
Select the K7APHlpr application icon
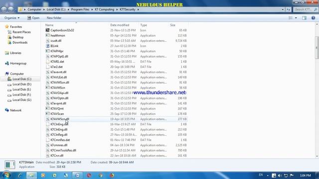(x=47, y=51)
